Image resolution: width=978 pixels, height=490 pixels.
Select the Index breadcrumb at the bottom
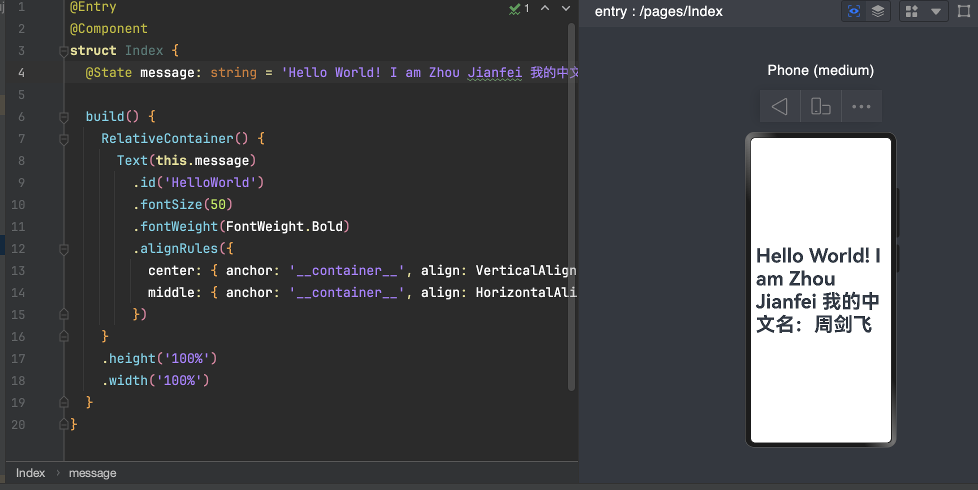[x=30, y=473]
